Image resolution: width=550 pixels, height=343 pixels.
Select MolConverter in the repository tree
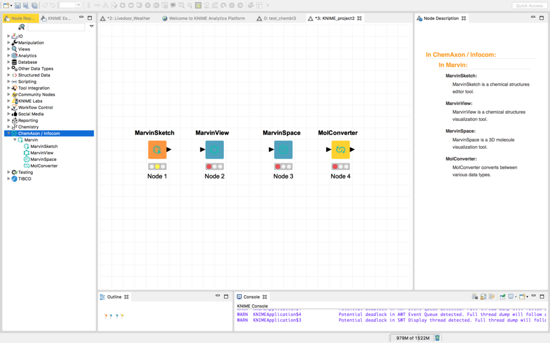click(44, 166)
